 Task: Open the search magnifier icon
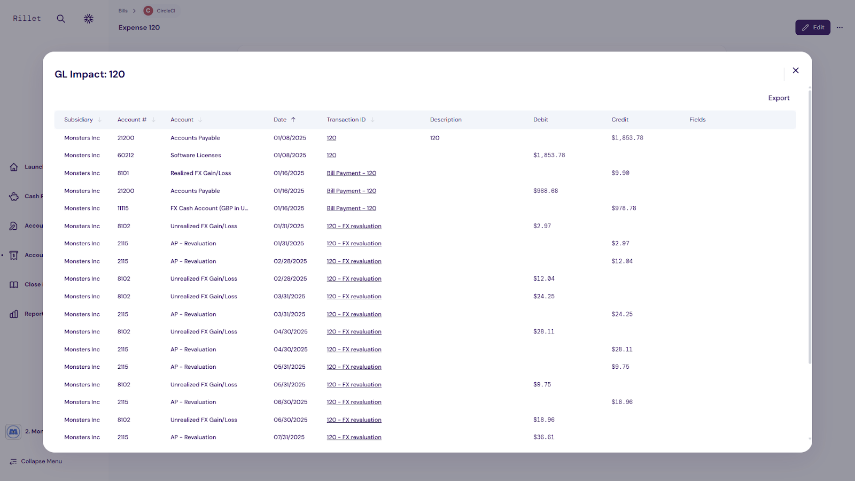pos(61,19)
